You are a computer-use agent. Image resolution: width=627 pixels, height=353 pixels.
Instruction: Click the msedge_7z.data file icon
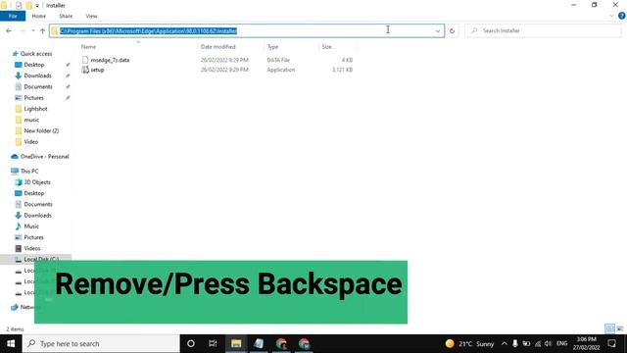tap(85, 60)
